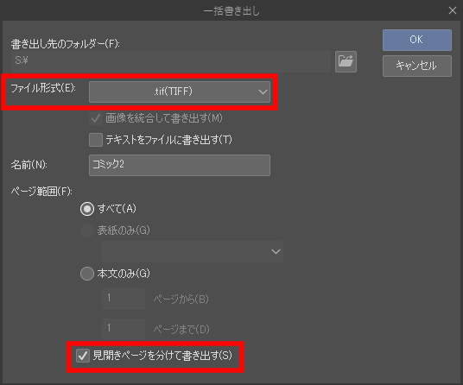Close the 一括書き出し dialog with the X
The width and height of the screenshot is (463, 385).
pyautogui.click(x=453, y=10)
